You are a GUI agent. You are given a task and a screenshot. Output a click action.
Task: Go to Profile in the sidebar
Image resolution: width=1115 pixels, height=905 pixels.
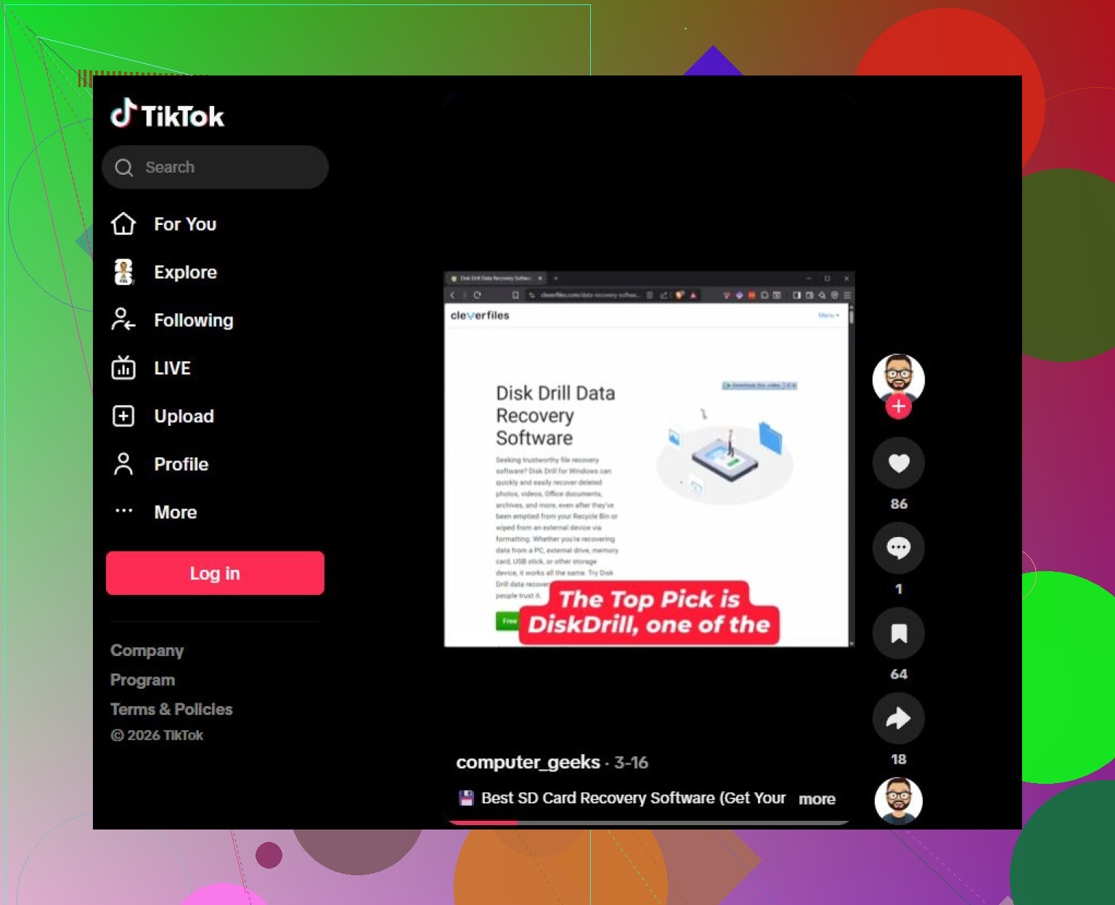[160, 464]
